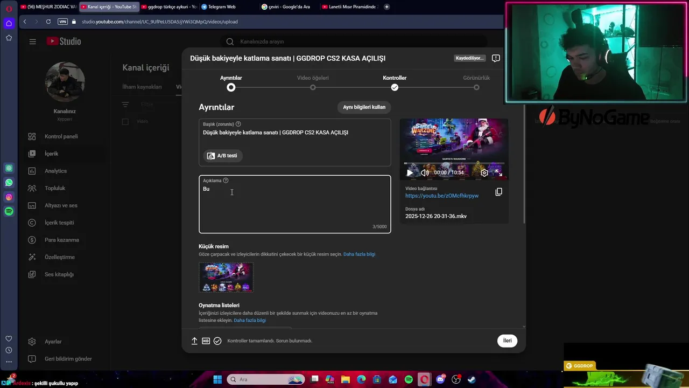Screen dimensions: 689x388
Task: Open video preview settings gear
Action: coord(484,173)
